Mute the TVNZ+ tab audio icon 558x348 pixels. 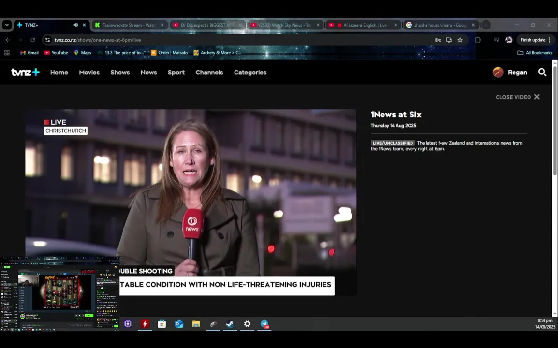(x=76, y=25)
